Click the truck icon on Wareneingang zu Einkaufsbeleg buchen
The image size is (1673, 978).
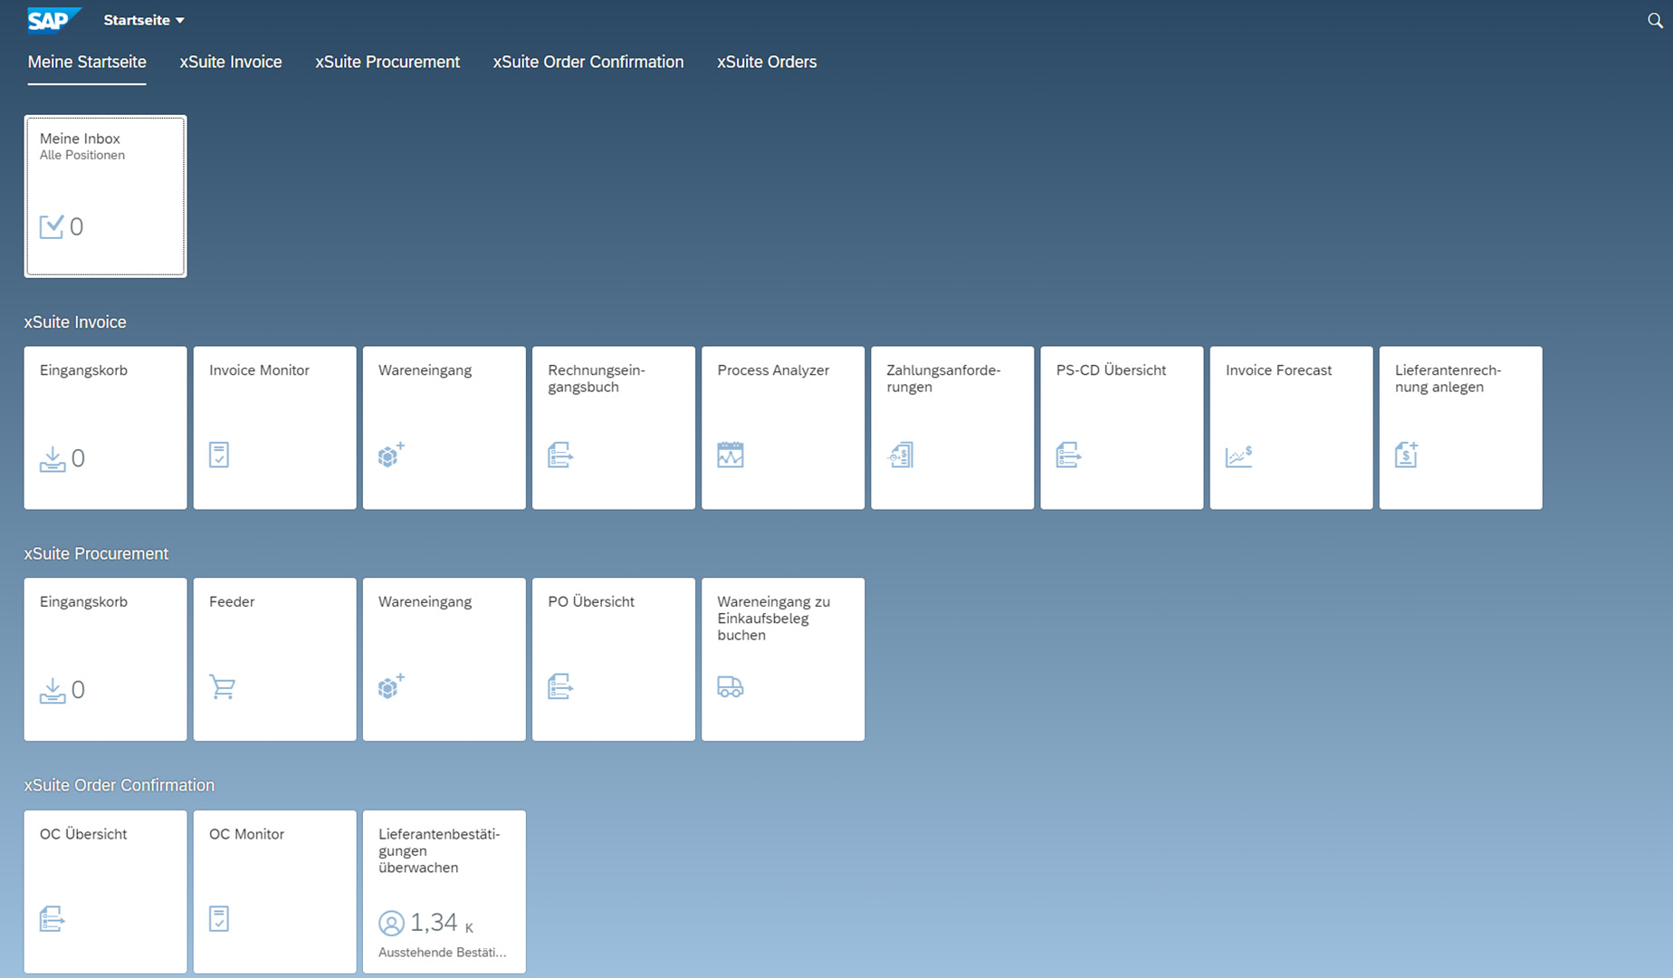pyautogui.click(x=731, y=687)
